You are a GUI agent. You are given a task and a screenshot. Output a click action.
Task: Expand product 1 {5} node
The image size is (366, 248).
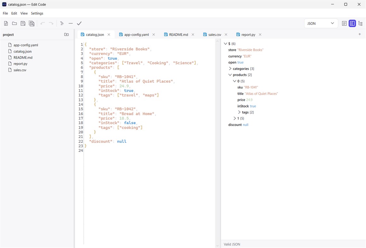click(234, 118)
